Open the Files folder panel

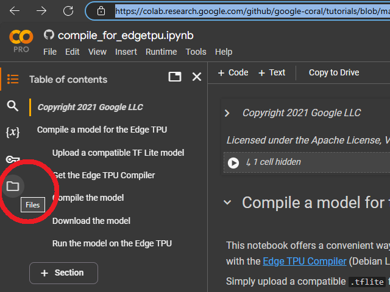[x=13, y=186]
